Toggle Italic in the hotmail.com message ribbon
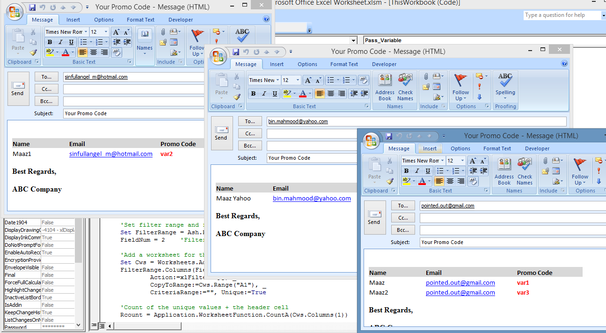606x333 pixels. [60, 42]
